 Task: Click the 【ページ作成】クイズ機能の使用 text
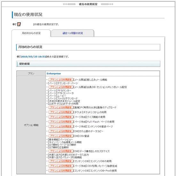tap(89, 117)
